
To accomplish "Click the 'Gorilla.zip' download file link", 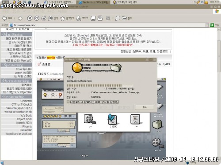I will (x=57, y=74).
